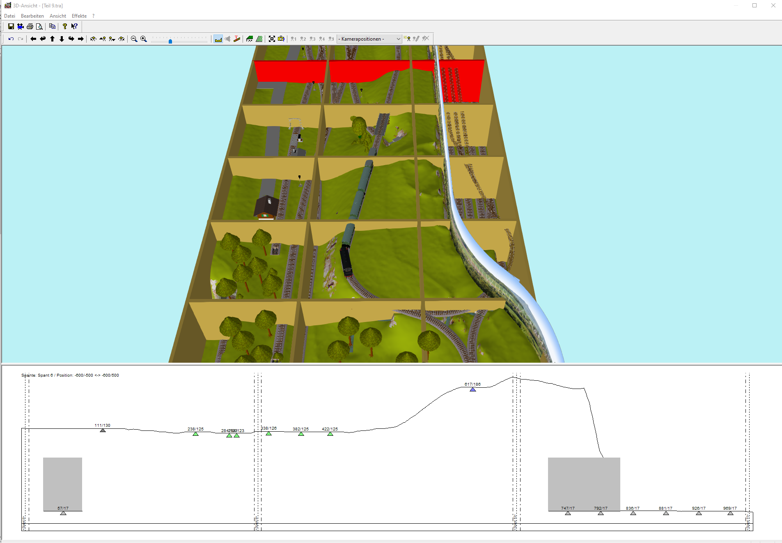The height and width of the screenshot is (543, 782).
Task: Jump to camera position 1
Action: point(294,39)
